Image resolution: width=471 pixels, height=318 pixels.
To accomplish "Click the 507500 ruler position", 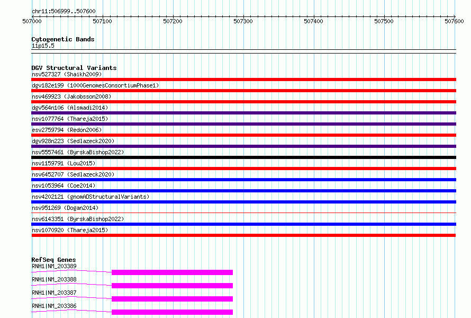I will 384,21.
